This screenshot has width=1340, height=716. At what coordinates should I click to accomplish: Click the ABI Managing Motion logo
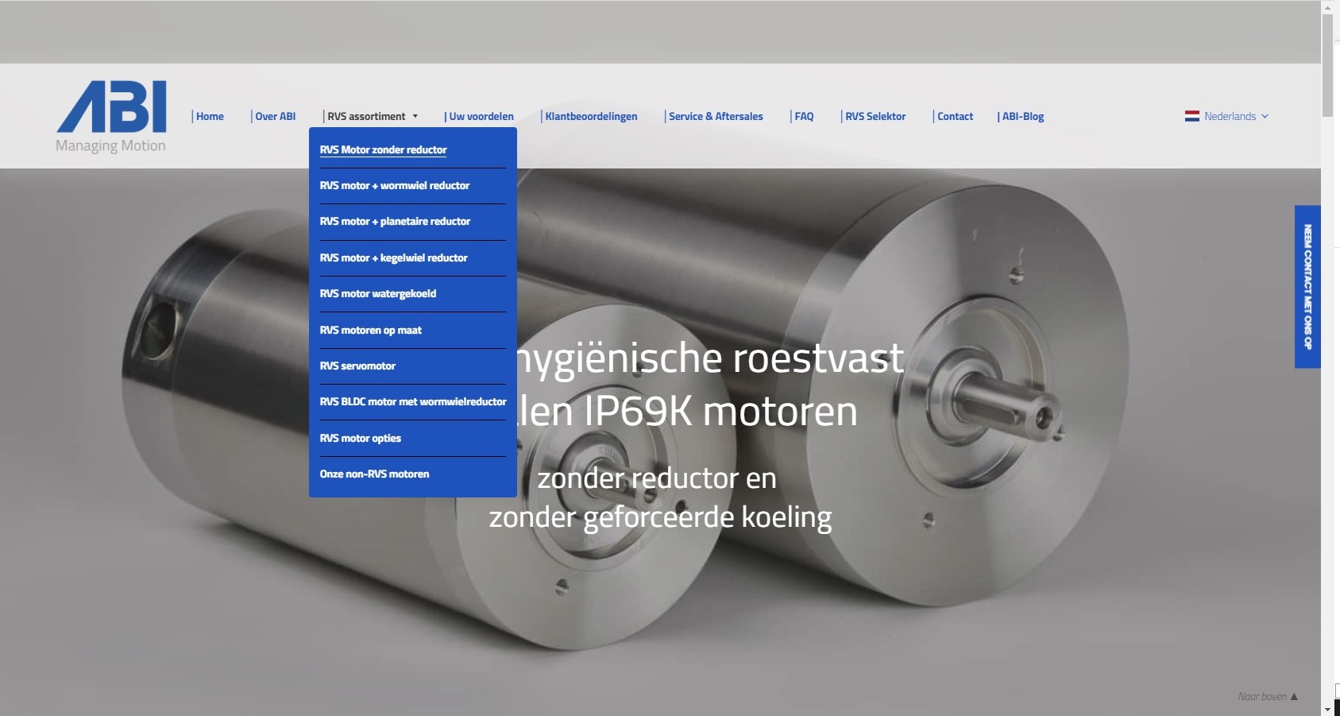pyautogui.click(x=111, y=116)
